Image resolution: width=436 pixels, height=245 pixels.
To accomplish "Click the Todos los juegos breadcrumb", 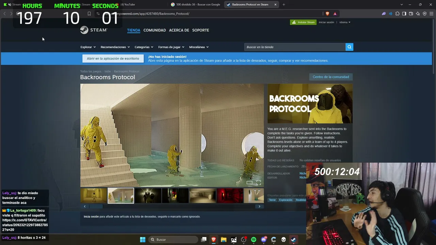I will pyautogui.click(x=91, y=71).
